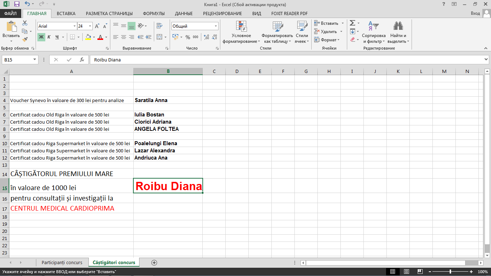Open Стили ячеек gallery
The width and height of the screenshot is (491, 276).
click(x=302, y=32)
